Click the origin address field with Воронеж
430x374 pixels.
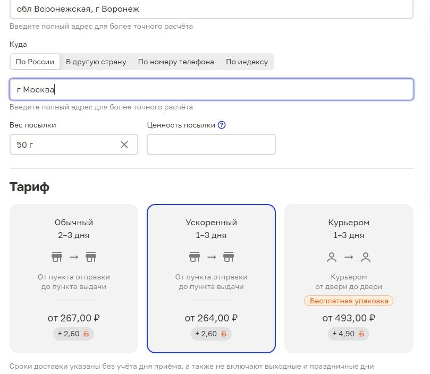pyautogui.click(x=211, y=10)
